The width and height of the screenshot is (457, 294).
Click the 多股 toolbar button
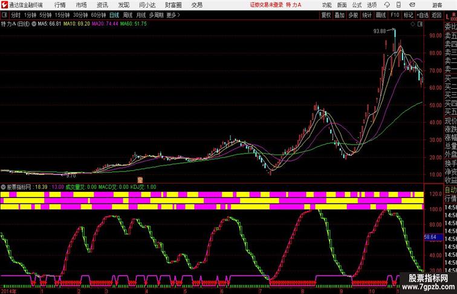pos(353,15)
